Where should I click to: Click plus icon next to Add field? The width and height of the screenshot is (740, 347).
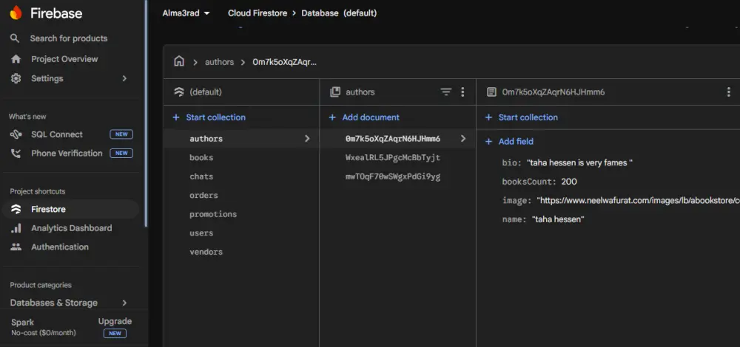pos(488,141)
